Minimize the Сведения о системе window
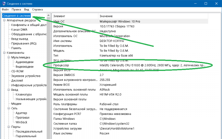Viewport: 222px width, 139px height. (x=195, y=3)
